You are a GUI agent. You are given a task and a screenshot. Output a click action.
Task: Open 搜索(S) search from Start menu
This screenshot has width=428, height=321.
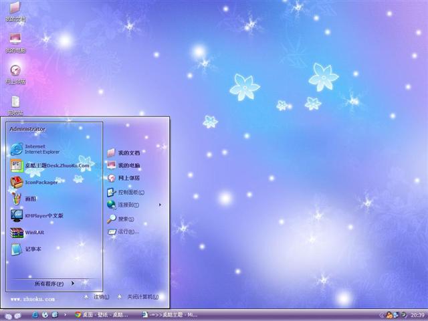pos(120,219)
